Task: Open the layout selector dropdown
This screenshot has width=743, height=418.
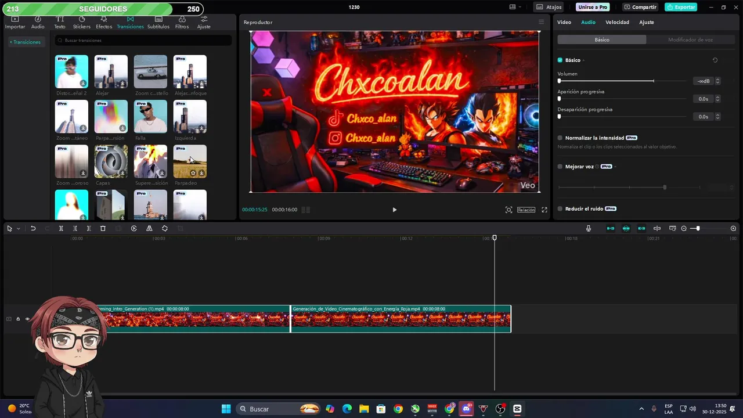Action: (515, 7)
